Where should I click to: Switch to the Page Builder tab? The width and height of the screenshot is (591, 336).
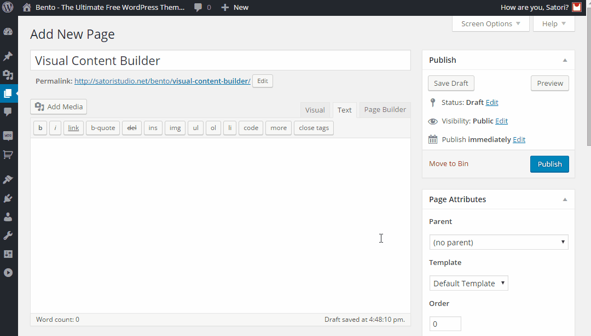[x=385, y=110]
